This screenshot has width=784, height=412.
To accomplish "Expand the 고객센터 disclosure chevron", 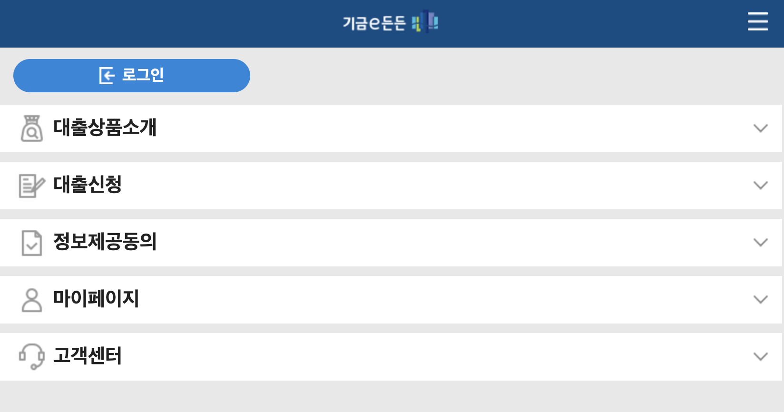I will (x=760, y=356).
